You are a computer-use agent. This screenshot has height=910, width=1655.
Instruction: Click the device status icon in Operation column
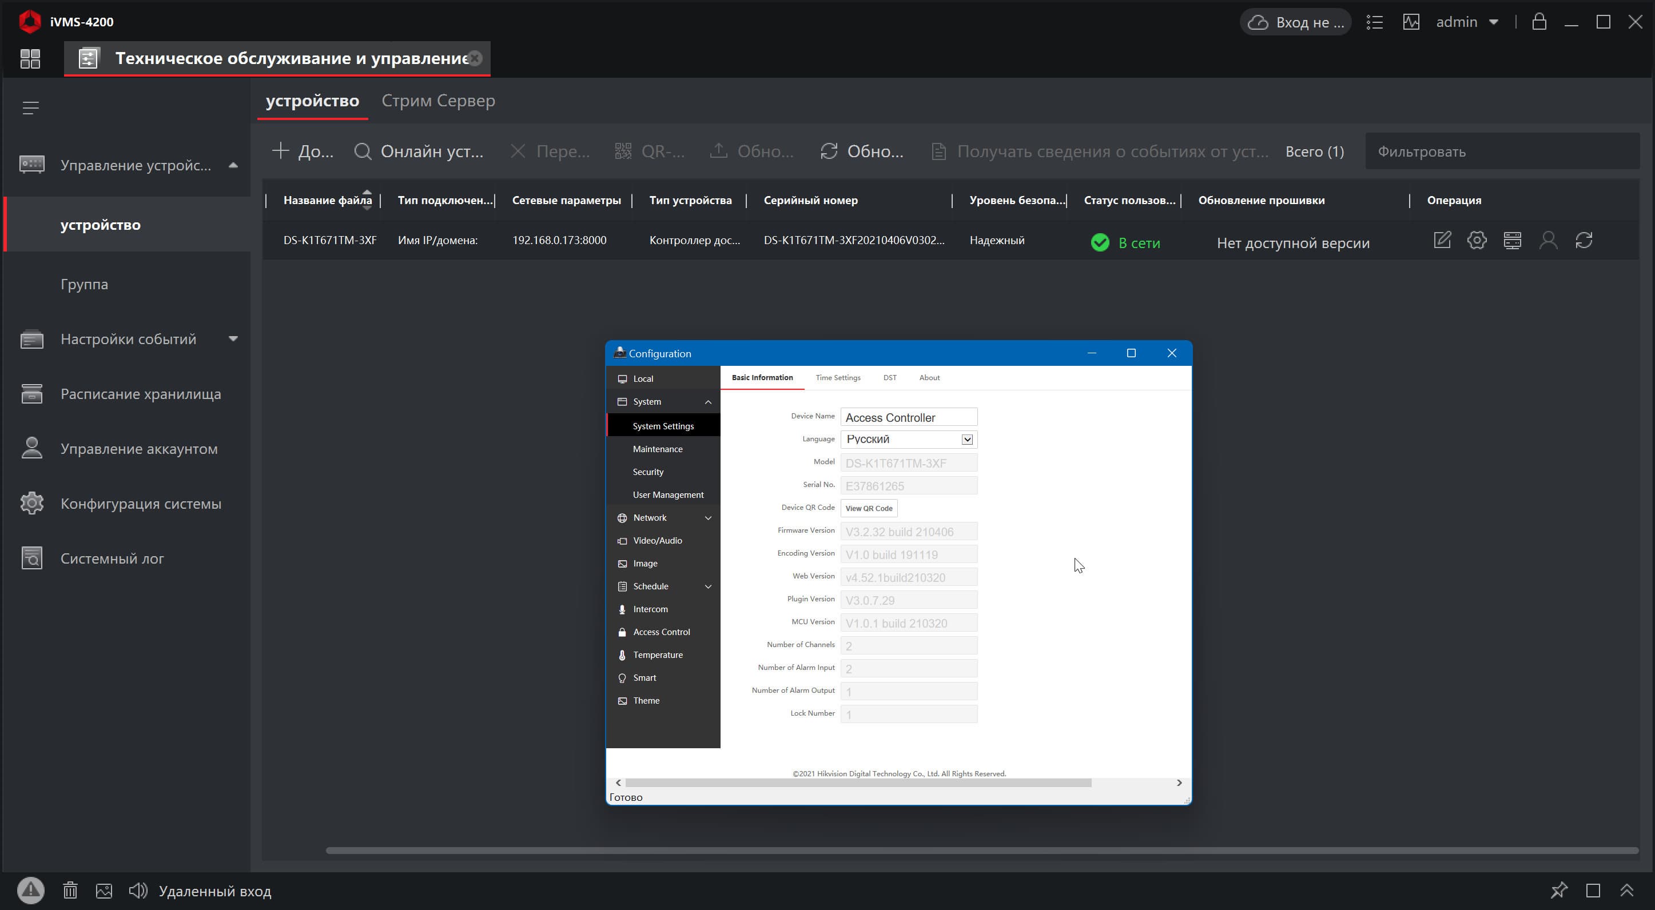(1513, 240)
